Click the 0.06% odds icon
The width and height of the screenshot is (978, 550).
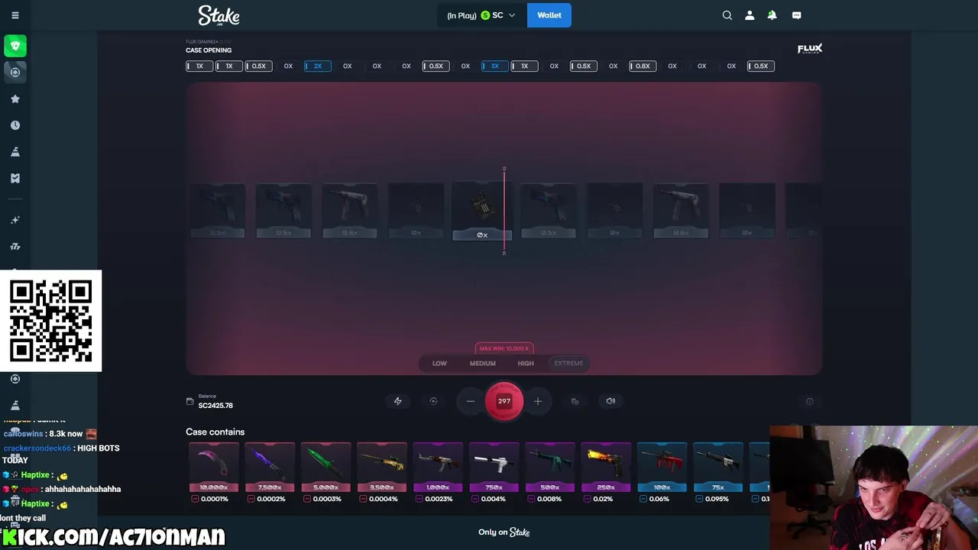click(x=643, y=499)
